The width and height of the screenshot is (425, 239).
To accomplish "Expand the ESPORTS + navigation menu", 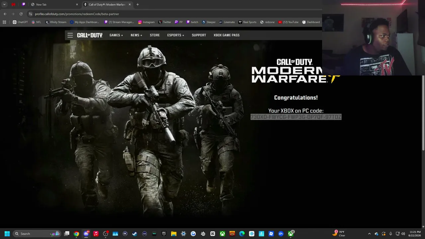I will click(176, 35).
